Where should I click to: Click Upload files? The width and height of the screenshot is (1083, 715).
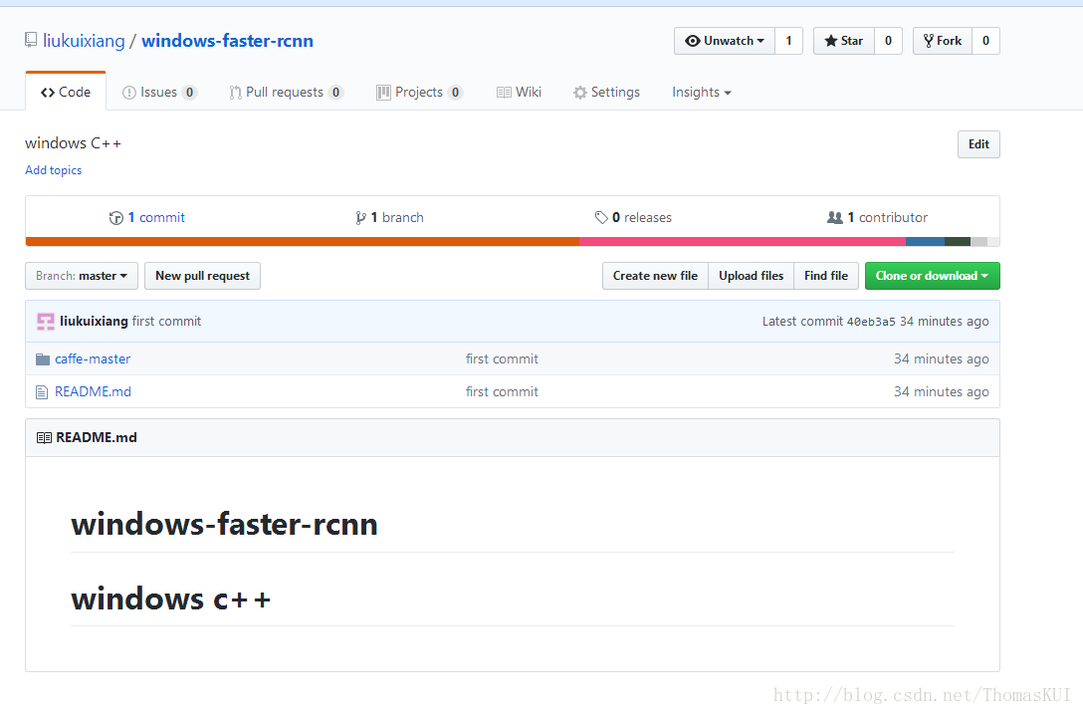[751, 276]
